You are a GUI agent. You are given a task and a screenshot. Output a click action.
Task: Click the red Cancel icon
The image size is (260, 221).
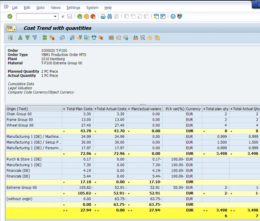[93, 16]
